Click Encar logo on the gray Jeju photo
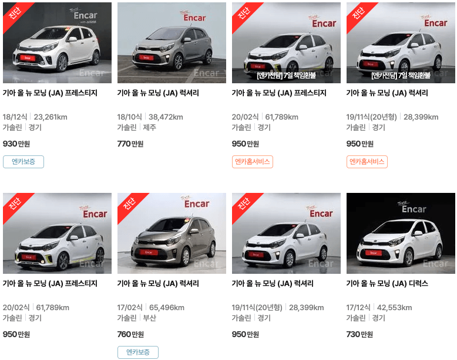Viewport: 457px width, 360px height. (193, 17)
